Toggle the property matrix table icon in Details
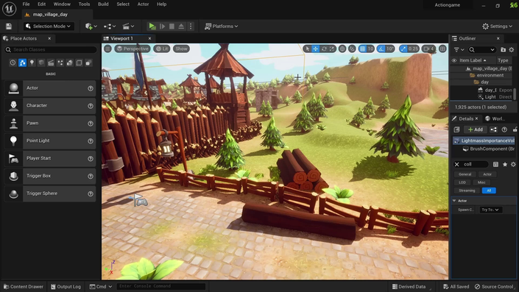The width and height of the screenshot is (519, 292). 495,164
